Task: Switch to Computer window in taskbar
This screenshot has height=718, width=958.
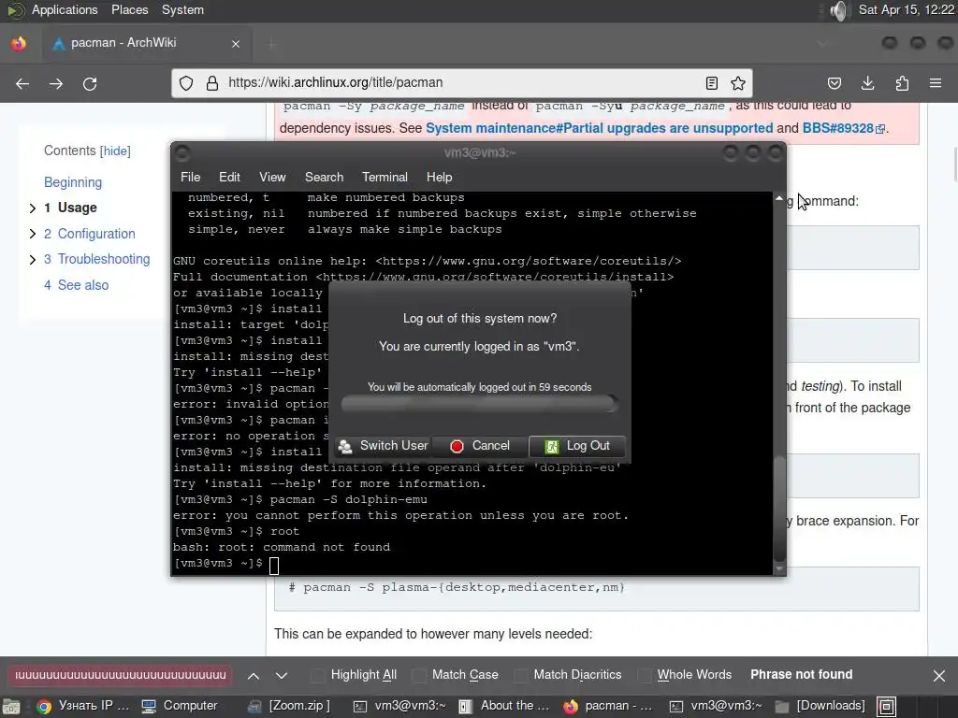Action: click(x=180, y=706)
